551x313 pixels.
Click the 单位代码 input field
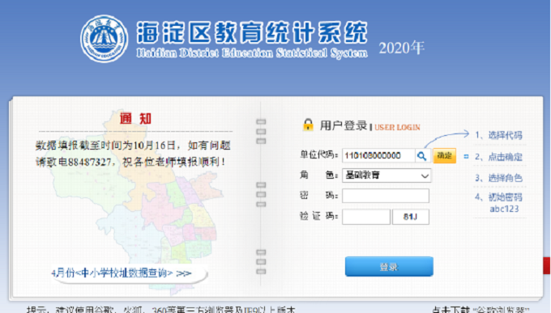click(x=378, y=155)
